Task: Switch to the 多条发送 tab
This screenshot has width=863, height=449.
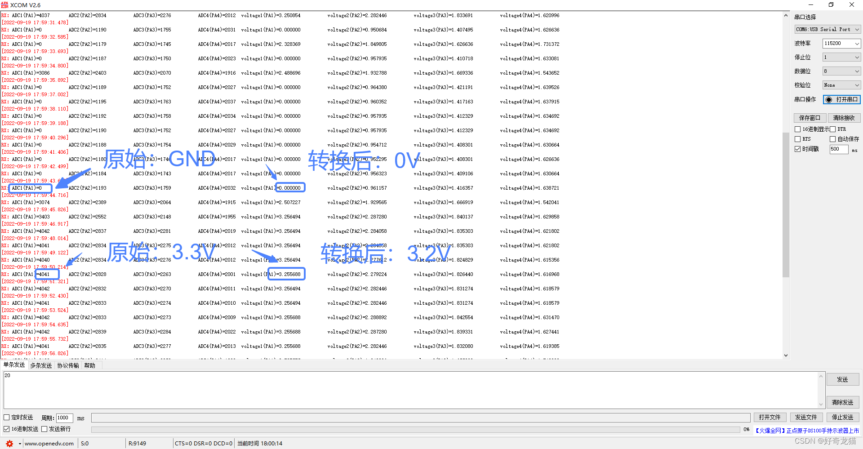Action: [x=41, y=365]
